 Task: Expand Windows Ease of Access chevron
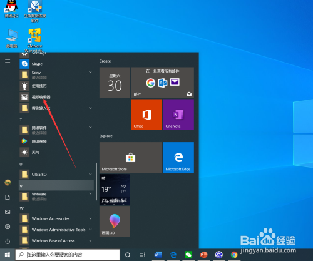pos(90,240)
